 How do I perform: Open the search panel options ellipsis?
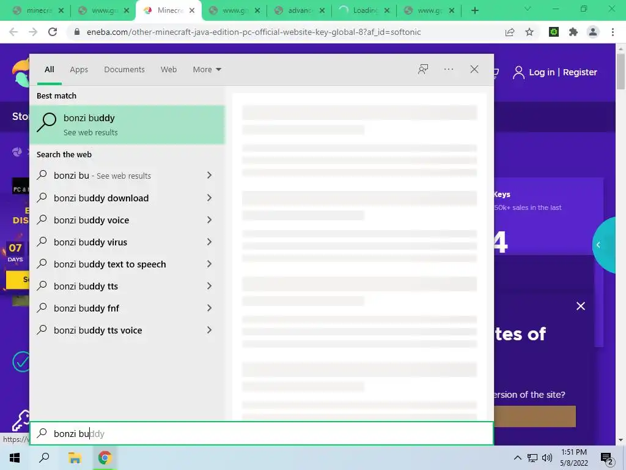point(448,69)
